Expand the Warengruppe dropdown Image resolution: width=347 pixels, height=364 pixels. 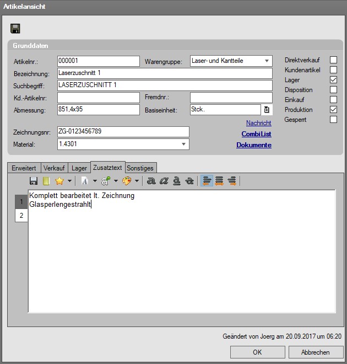(x=267, y=61)
